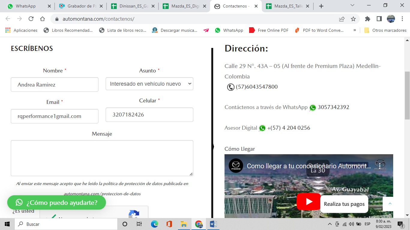The width and height of the screenshot is (410, 230).
Task: Click the Mazda channel logo on video
Action: click(x=236, y=166)
